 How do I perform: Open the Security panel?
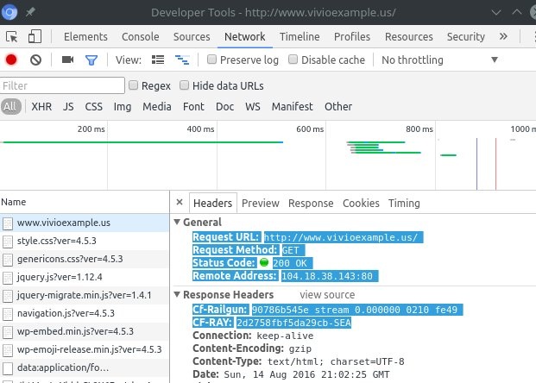466,36
